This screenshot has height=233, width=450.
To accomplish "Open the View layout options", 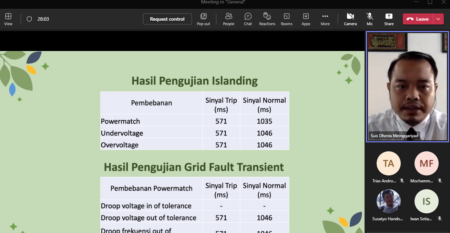I will (8, 19).
